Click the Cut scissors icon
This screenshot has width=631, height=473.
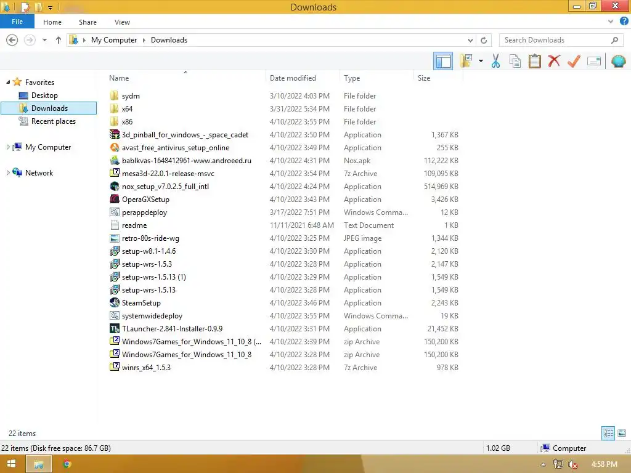click(495, 61)
